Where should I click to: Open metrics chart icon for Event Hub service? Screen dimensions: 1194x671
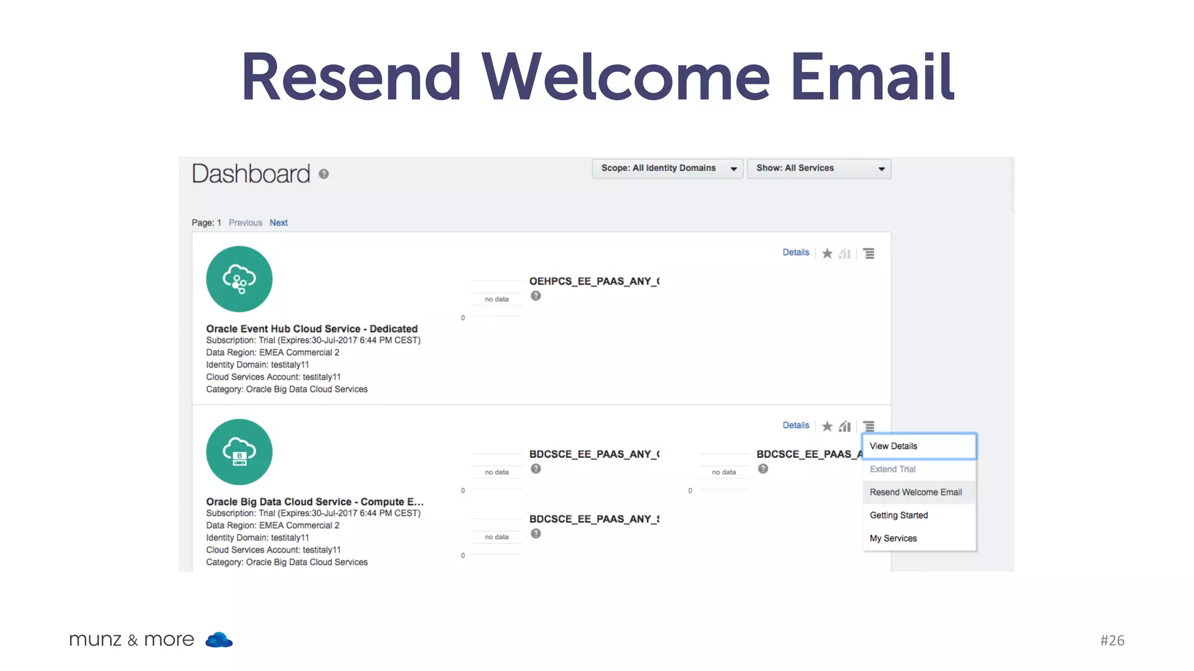pyautogui.click(x=845, y=253)
